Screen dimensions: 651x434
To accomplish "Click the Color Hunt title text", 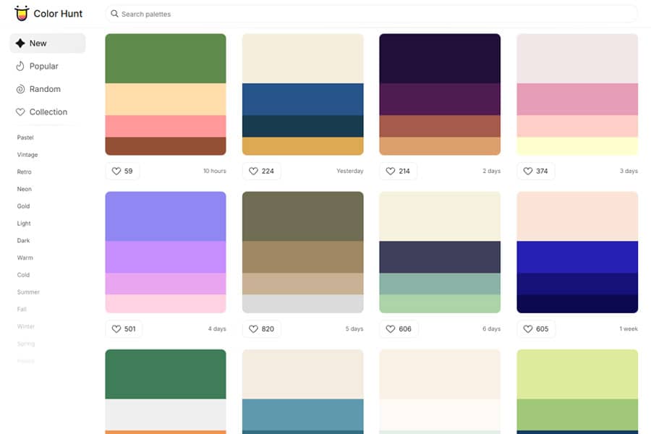I will pyautogui.click(x=58, y=14).
